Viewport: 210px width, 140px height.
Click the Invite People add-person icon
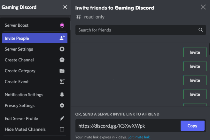point(62,38)
